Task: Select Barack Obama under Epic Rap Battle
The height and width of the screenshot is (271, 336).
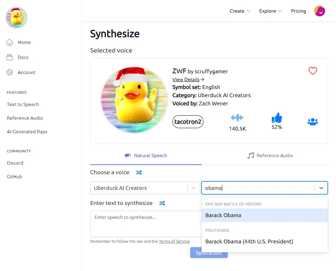Action: tap(265, 215)
